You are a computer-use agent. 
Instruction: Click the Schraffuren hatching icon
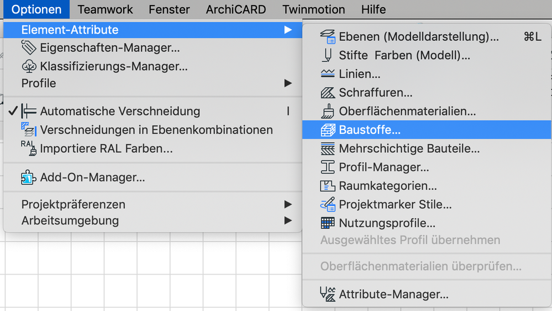[x=328, y=93]
